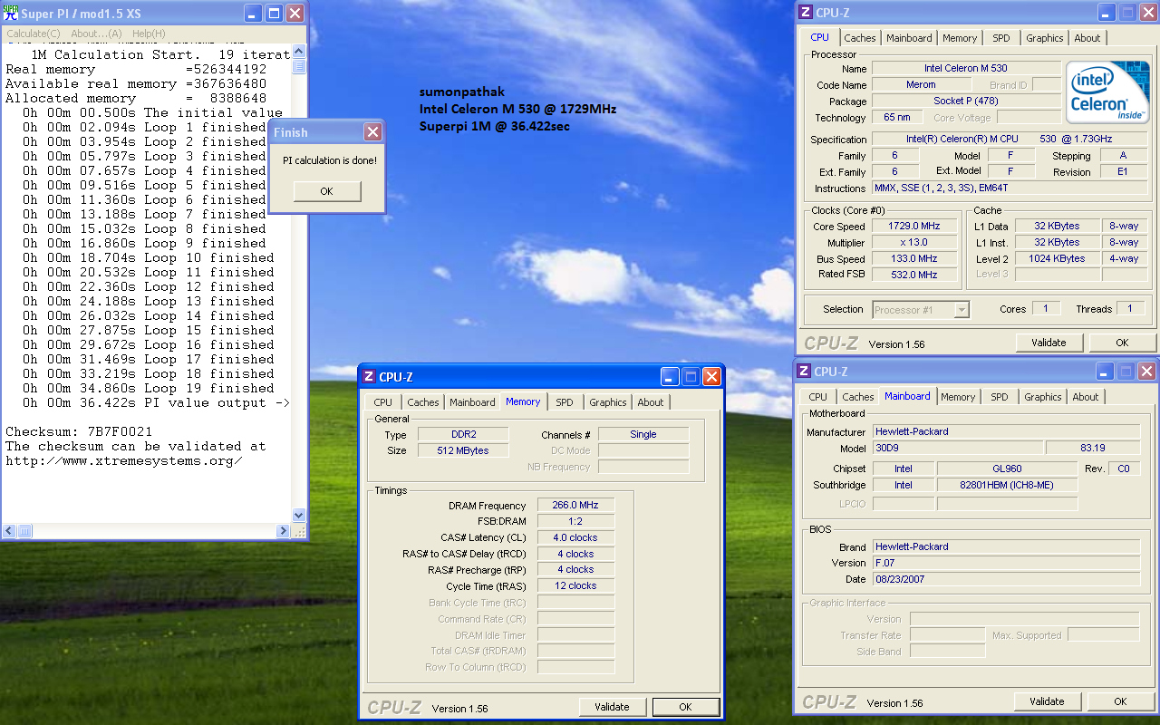Open SPD tab in bottom-right CPU-Z window
Screen dimensions: 1160x725
click(x=1000, y=397)
